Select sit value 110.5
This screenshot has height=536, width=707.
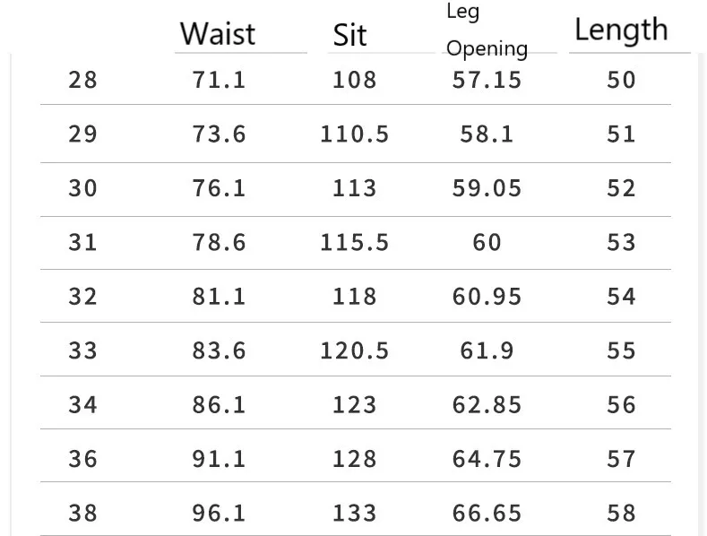(355, 134)
